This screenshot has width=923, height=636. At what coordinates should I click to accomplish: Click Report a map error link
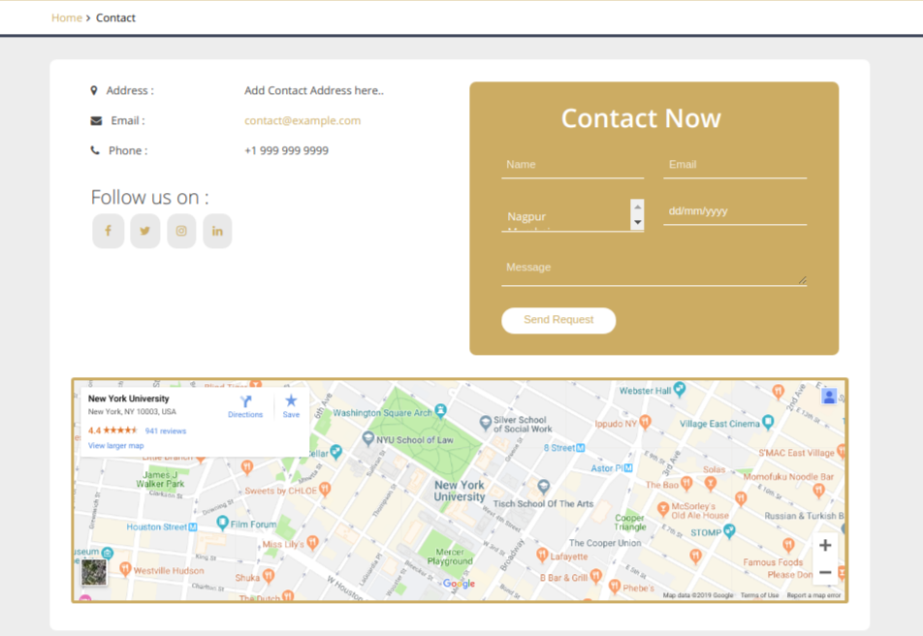click(x=814, y=595)
